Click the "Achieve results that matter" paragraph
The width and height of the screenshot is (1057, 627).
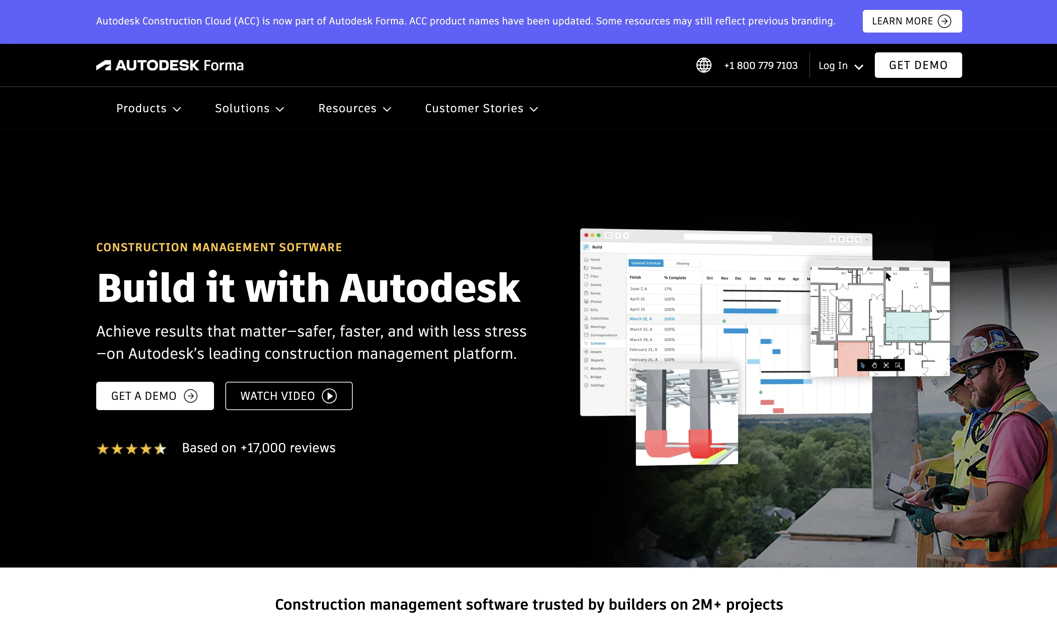pyautogui.click(x=311, y=342)
